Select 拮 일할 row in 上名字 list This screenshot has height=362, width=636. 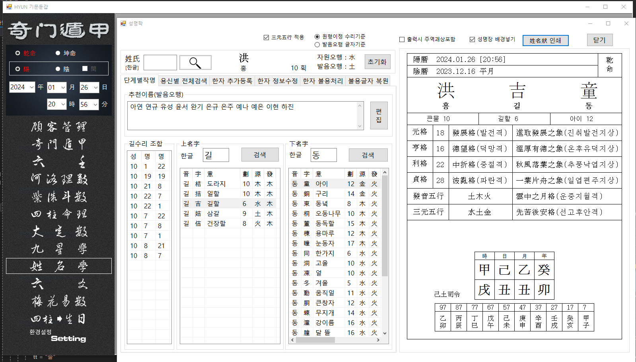pyautogui.click(x=228, y=194)
